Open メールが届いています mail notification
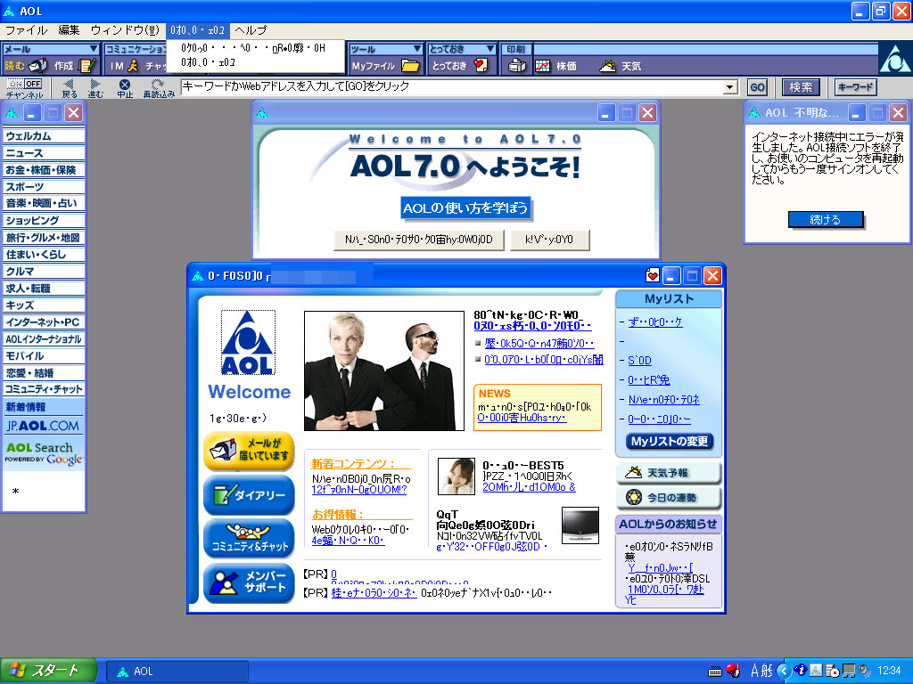The width and height of the screenshot is (913, 684). click(249, 451)
